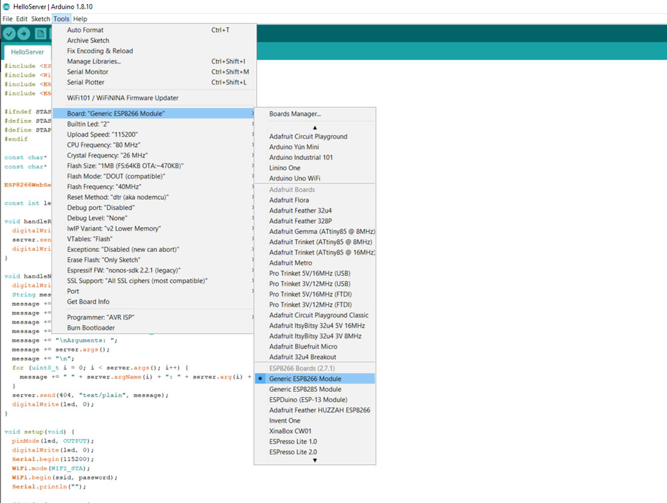The width and height of the screenshot is (667, 503).
Task: Open the Sketch menu
Action: 41,19
